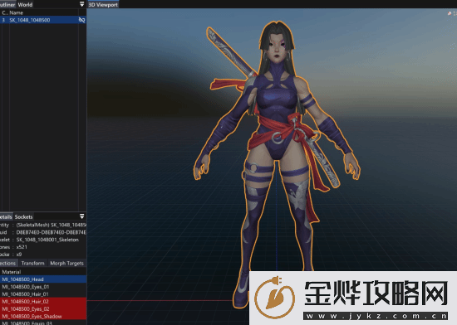This screenshot has width=457, height=325.
Task: Click the viewport icon in top-right corner
Action: tap(450, 13)
